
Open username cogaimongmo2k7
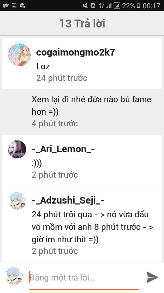click(76, 52)
